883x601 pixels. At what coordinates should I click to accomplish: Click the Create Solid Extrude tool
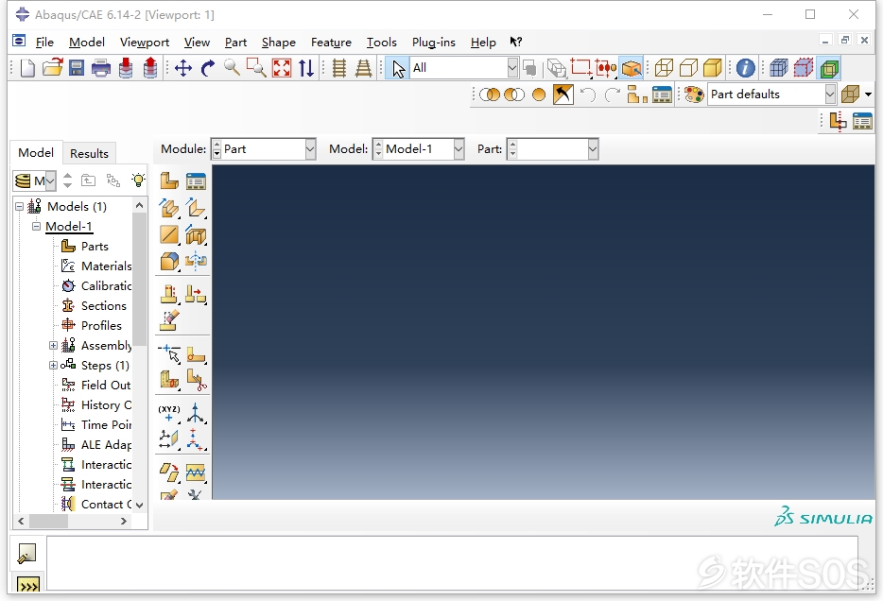169,208
